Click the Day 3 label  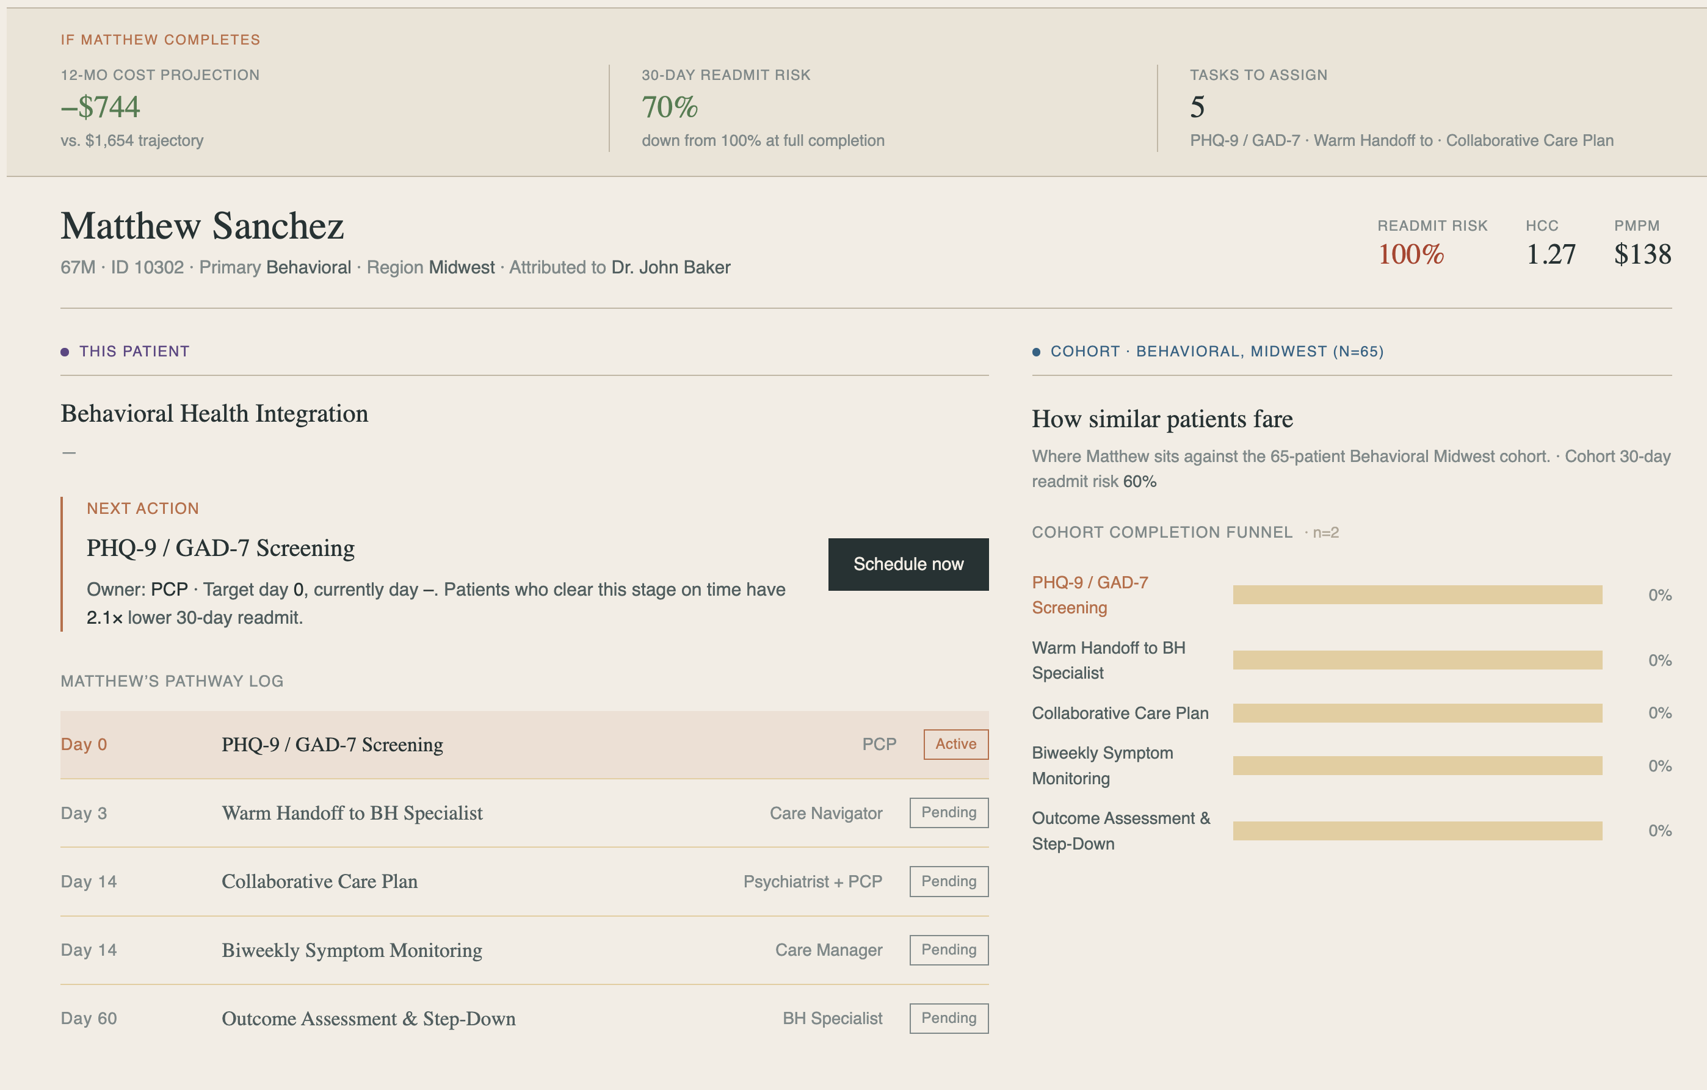84,813
